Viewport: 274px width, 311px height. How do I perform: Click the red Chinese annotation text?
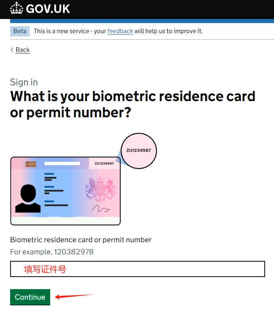tap(45, 269)
